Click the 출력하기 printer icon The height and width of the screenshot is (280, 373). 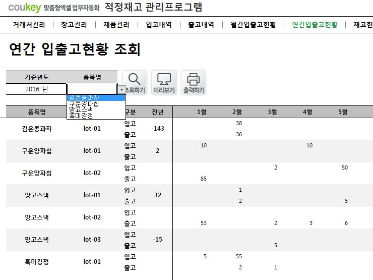tap(194, 82)
